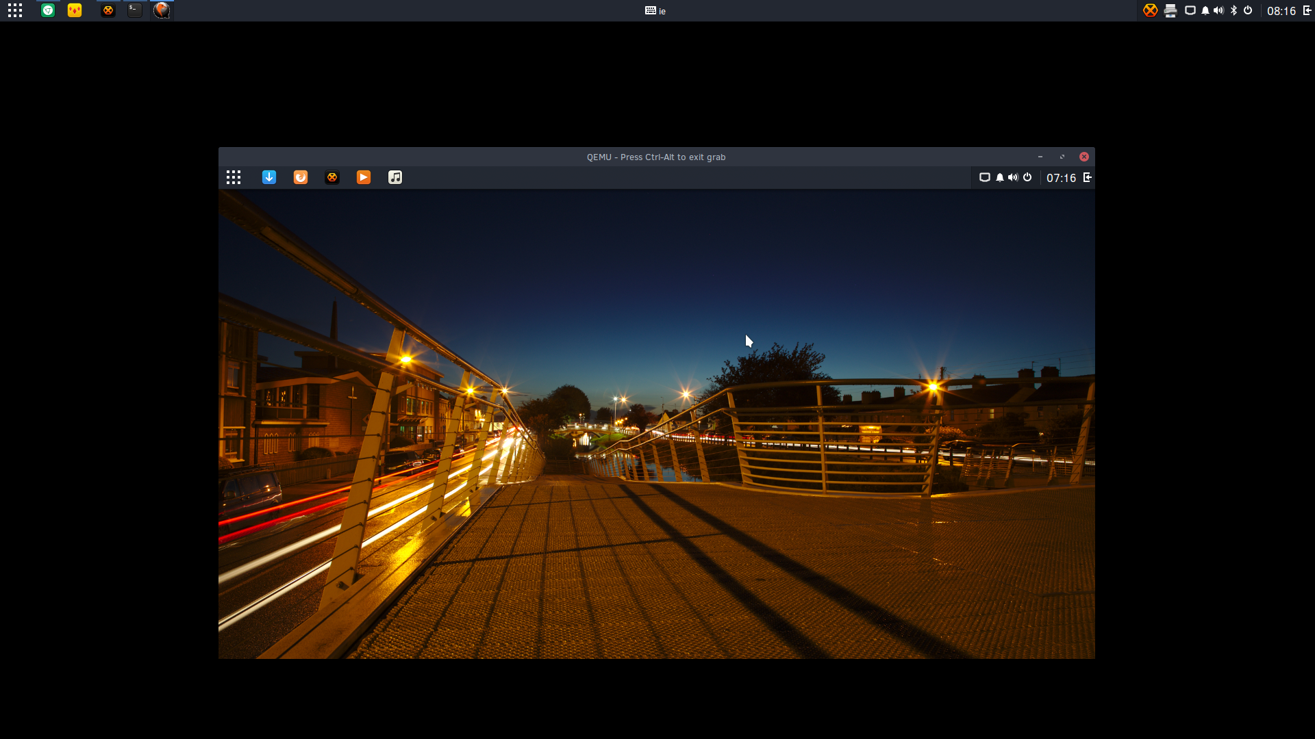Open the printer tray icon
The image size is (1315, 739).
(1170, 10)
